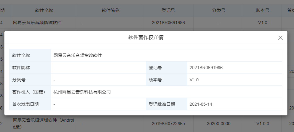Click registration number 2019SR0722665

(168, 124)
